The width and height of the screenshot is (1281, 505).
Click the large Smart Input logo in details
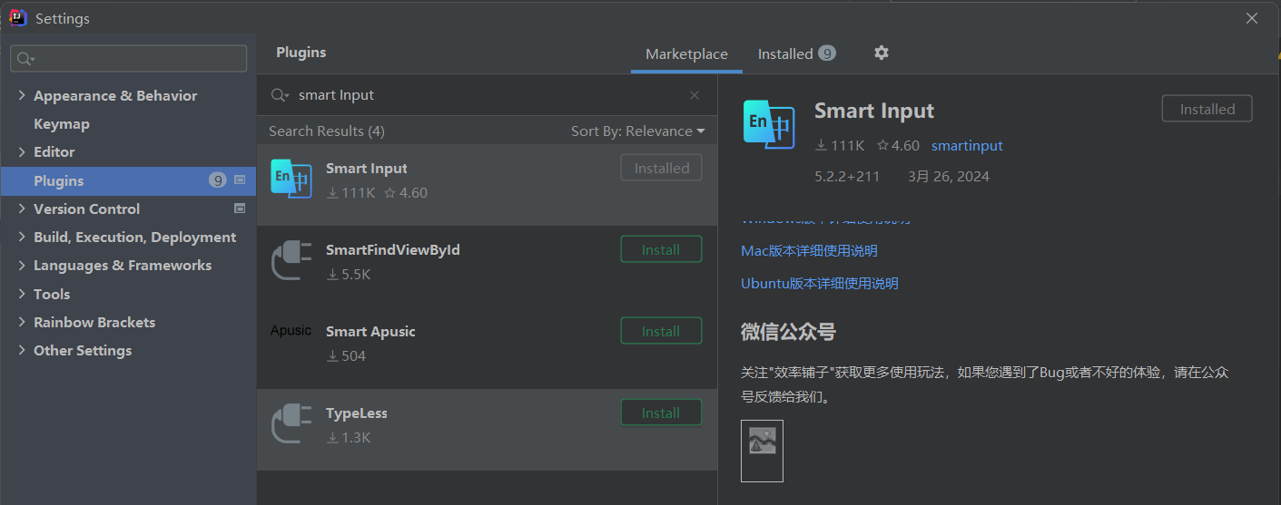point(770,123)
